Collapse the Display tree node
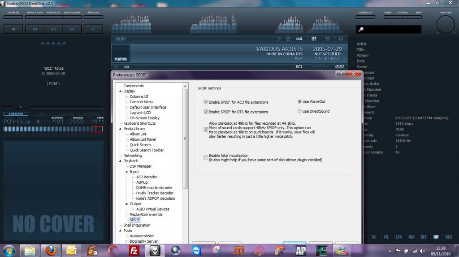Screen dimensions: 459x257 120,91
